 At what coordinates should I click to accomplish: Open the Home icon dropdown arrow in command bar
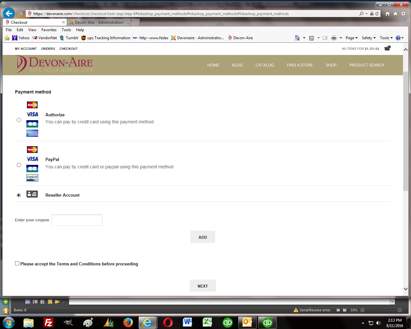(304, 38)
